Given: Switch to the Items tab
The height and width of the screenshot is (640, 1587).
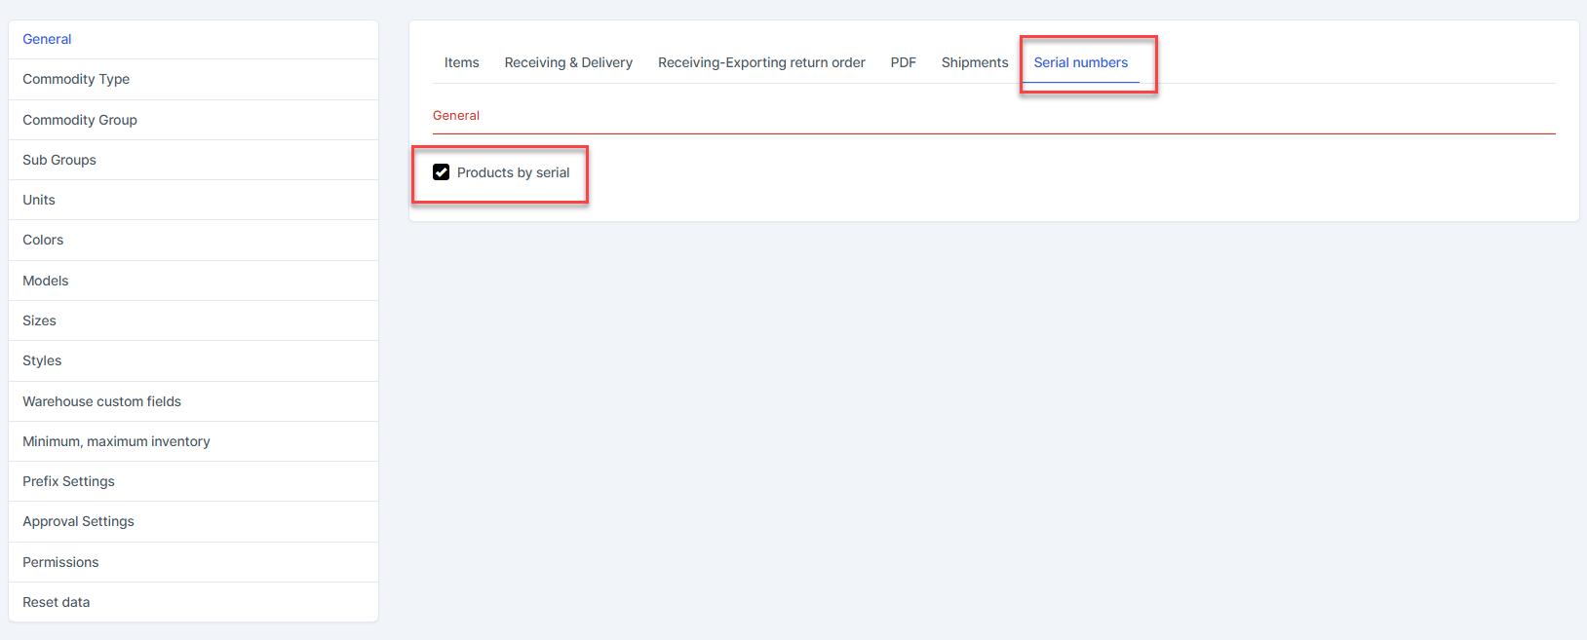Looking at the screenshot, I should 461,62.
